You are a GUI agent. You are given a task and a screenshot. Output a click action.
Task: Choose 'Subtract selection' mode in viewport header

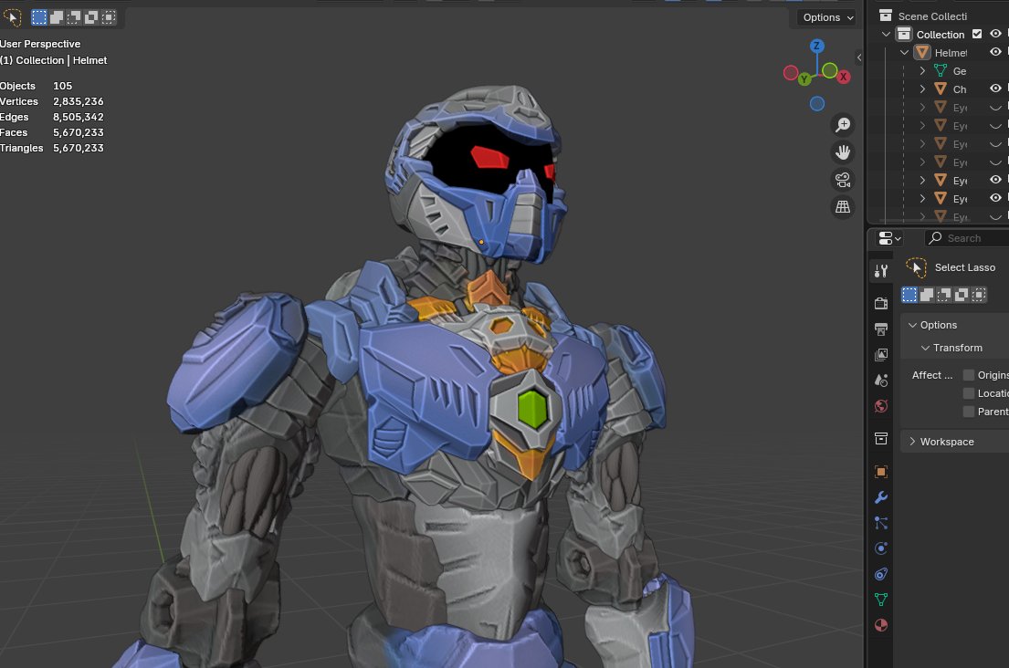tap(74, 17)
